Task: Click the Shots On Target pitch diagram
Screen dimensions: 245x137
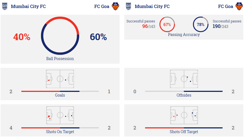Action: [60, 115]
